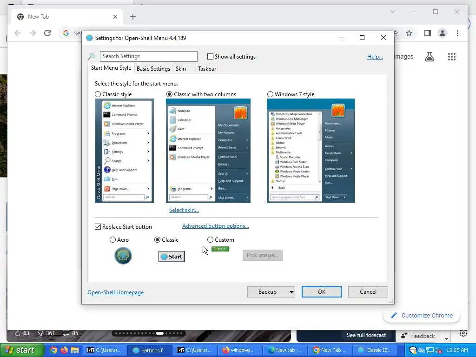Click the muted volume tray icon
476x357 pixels.
click(438, 350)
